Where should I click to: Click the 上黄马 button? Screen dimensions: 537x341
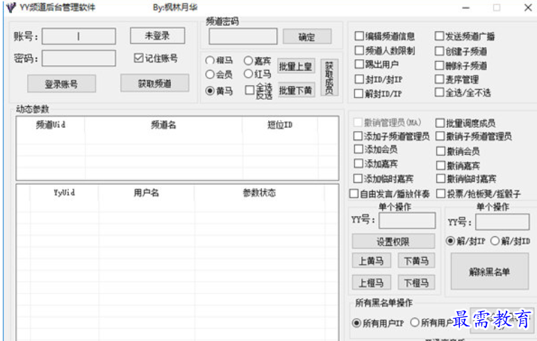(372, 261)
